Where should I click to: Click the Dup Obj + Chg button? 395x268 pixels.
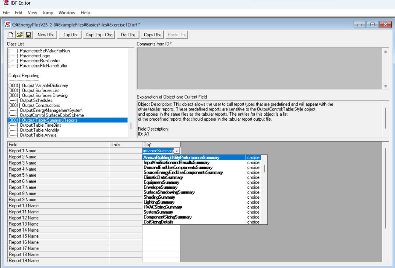coord(99,35)
